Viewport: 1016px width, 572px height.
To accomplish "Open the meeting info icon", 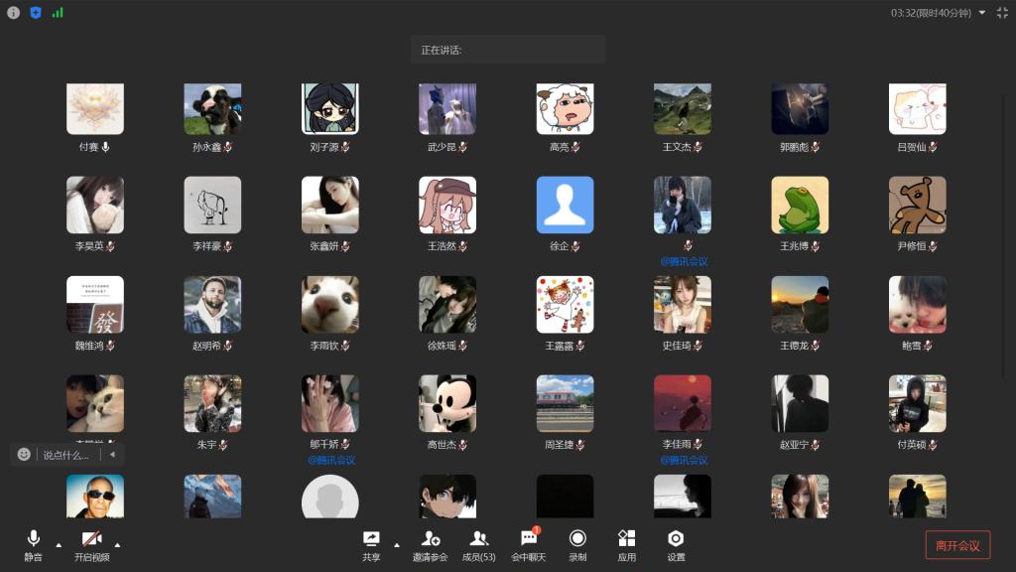I will click(x=13, y=13).
